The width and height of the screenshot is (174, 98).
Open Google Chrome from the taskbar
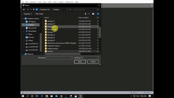[61, 96]
